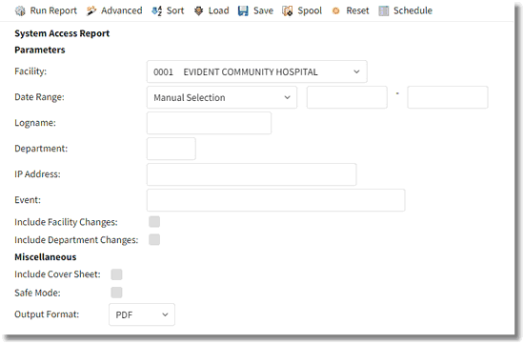
Task: Open the Date Range Manual Selection dropdown
Action: coord(222,97)
